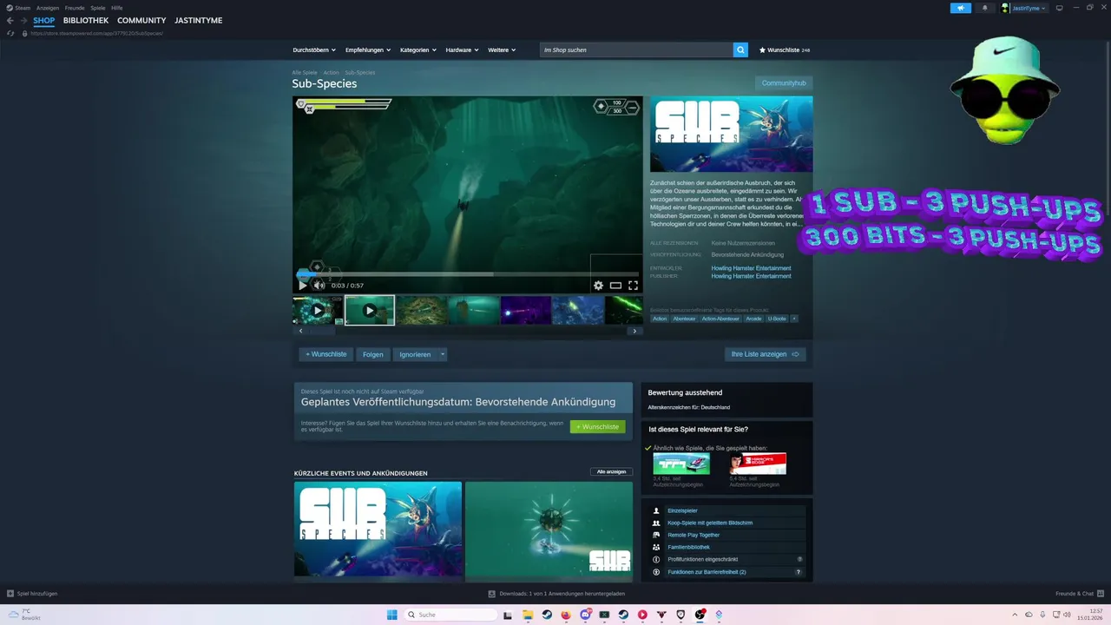The width and height of the screenshot is (1111, 625).
Task: Open the Windows Start menu
Action: pyautogui.click(x=392, y=615)
